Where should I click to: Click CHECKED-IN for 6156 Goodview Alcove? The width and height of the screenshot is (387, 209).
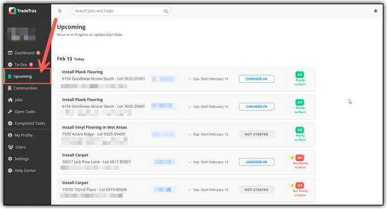[256, 107]
